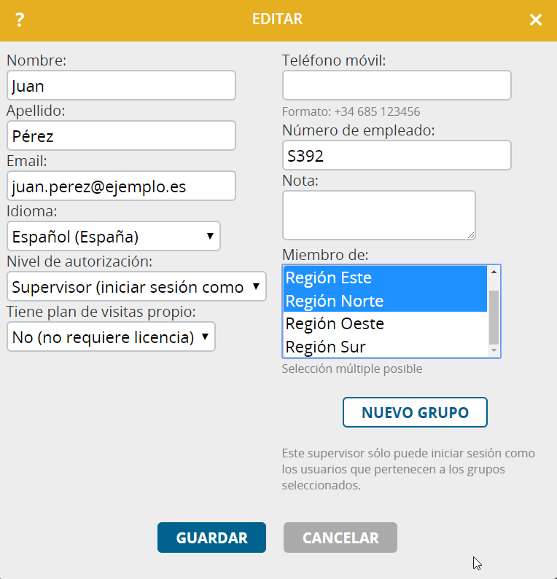Click the Cancelar button
Viewport: 557px width, 579px height.
click(340, 537)
